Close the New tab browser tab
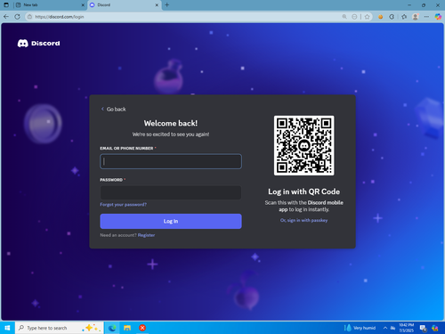 coord(83,5)
